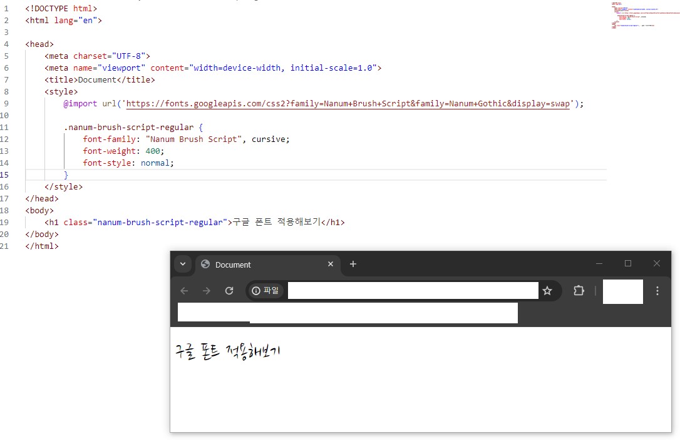The height and width of the screenshot is (444, 680).
Task: Click the <title>Document</title> line
Action: 100,79
